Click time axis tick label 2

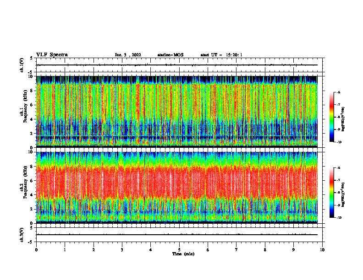tap(93, 250)
